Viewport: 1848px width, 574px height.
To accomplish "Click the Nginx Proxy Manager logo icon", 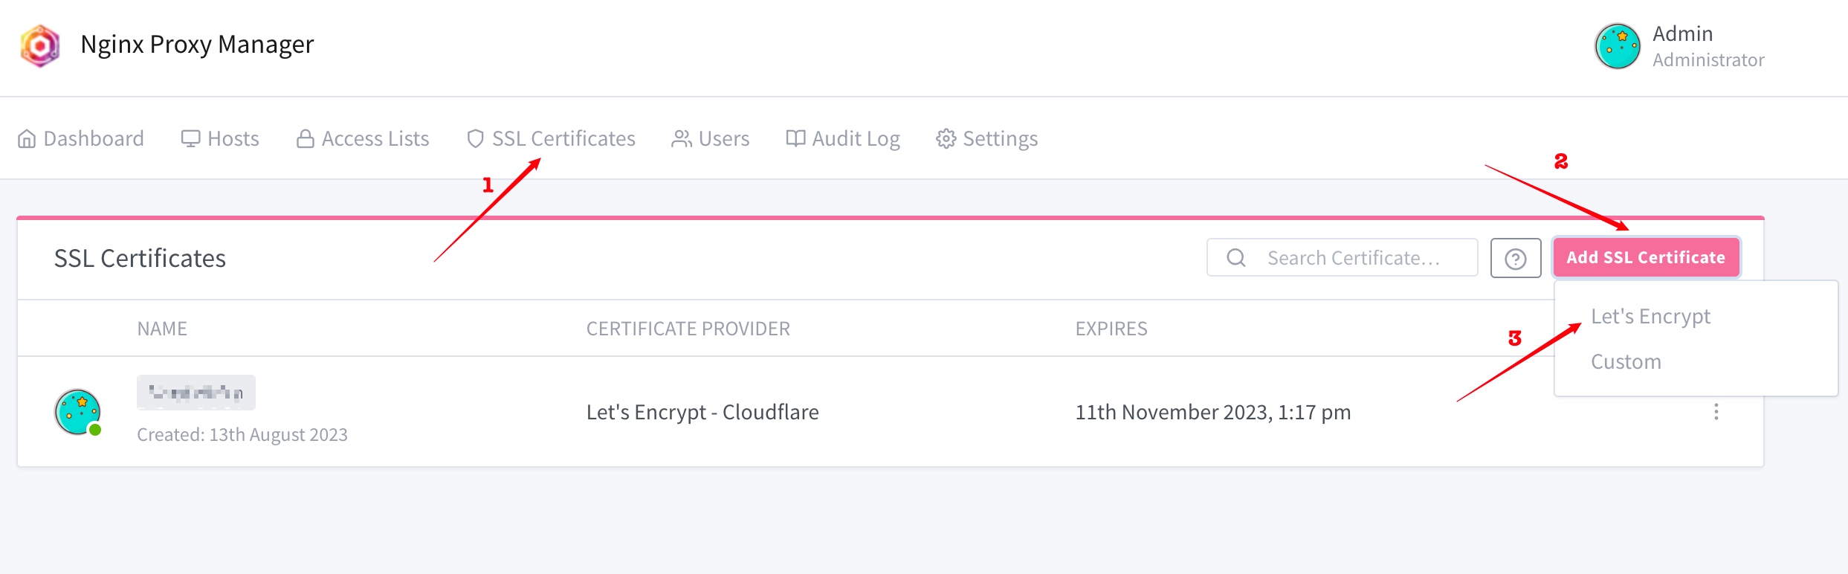I will click(x=40, y=45).
